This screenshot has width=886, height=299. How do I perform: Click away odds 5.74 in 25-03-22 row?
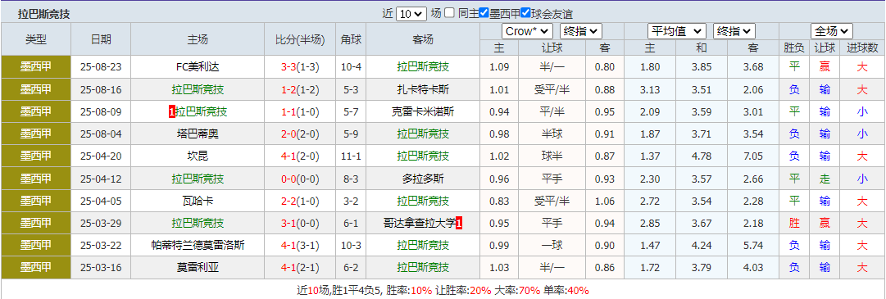click(753, 245)
